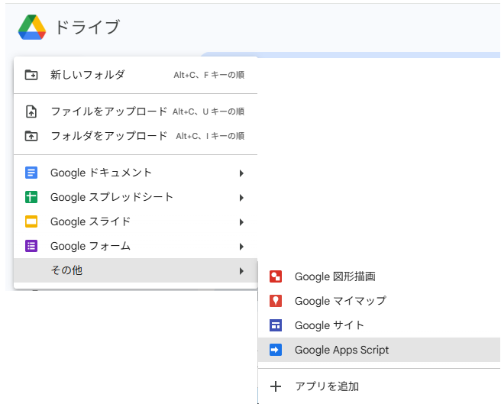
Task: Select the その他 menu entry
Action: click(135, 270)
